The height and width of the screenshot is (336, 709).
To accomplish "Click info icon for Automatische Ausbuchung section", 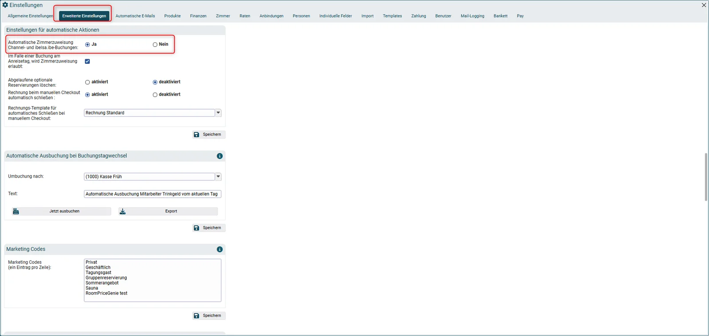I will 220,156.
